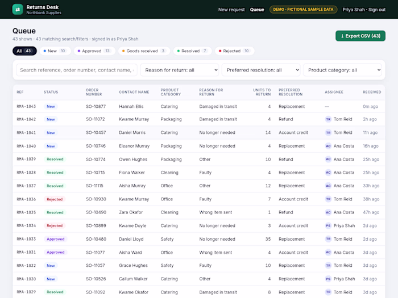Click contact name Callum Walker
This screenshot has width=398, height=298.
[133, 279]
